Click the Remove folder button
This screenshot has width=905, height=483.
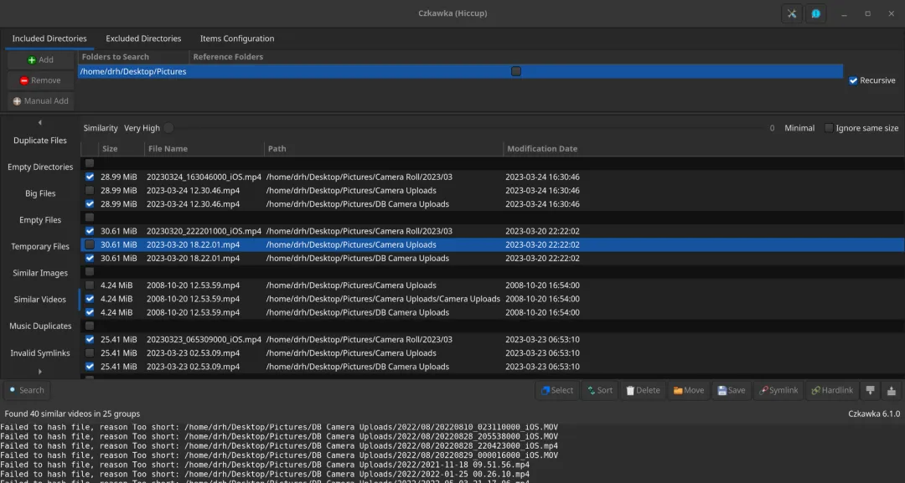(40, 80)
